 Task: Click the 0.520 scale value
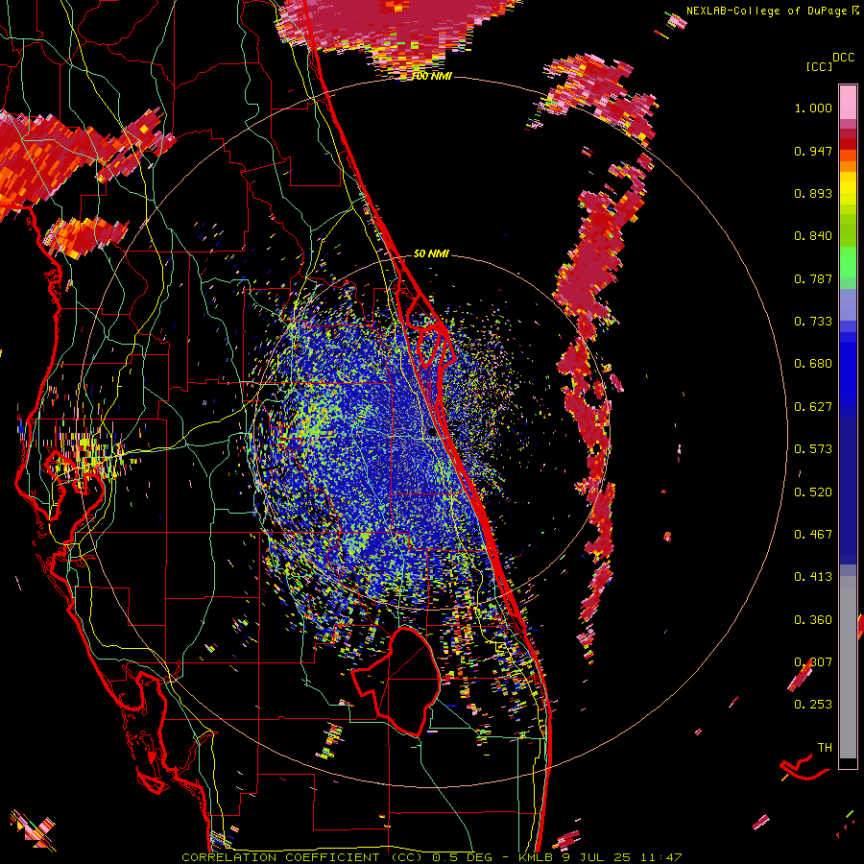pos(813,492)
